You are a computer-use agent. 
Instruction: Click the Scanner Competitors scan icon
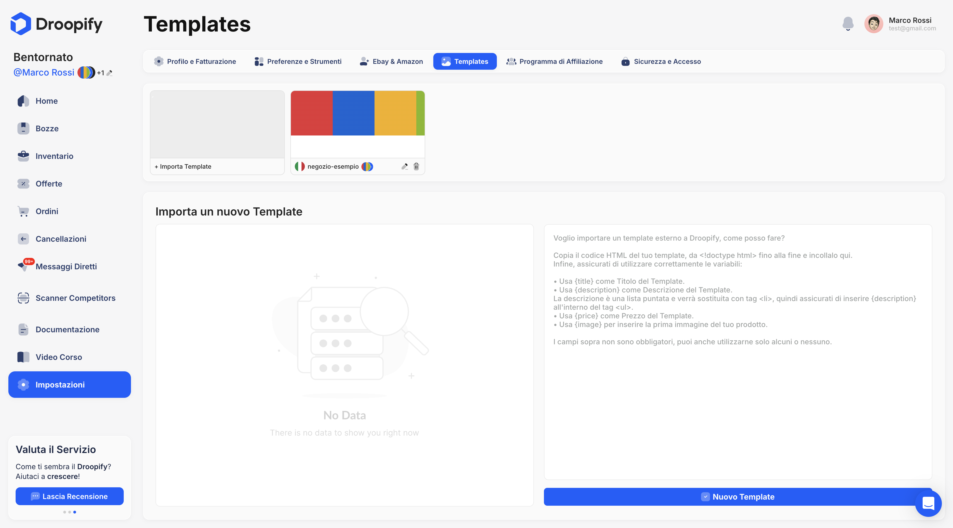coord(23,298)
